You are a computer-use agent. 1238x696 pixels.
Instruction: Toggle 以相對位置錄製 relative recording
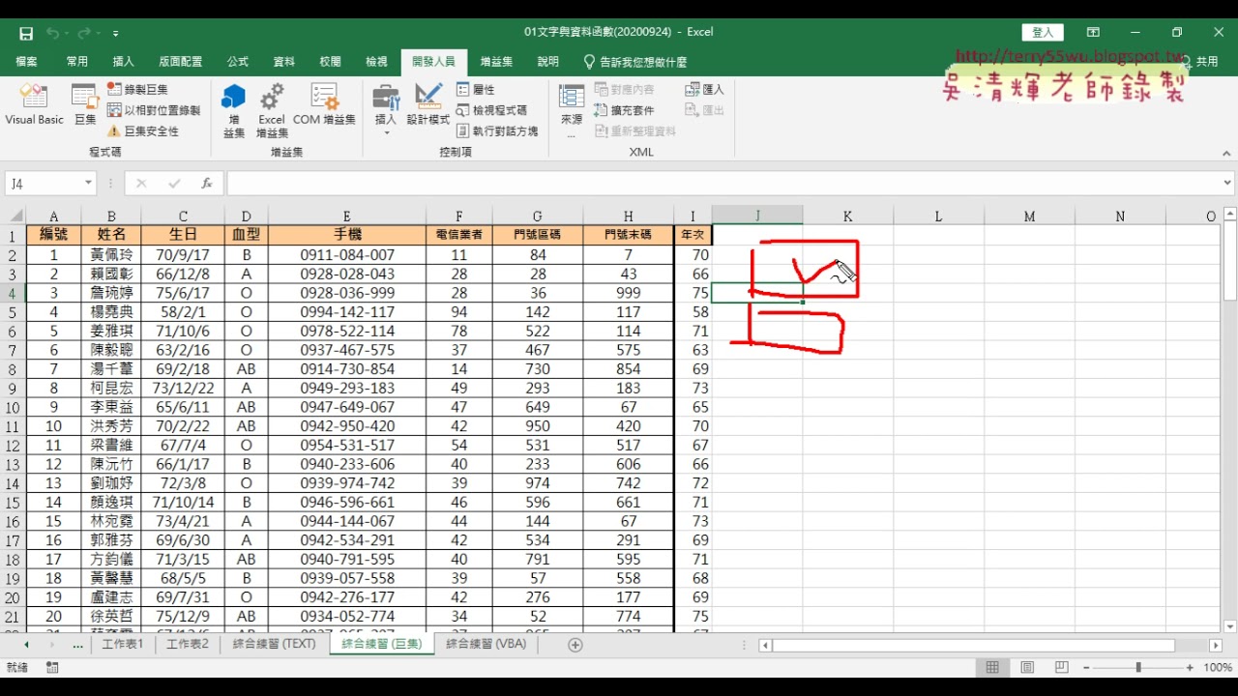point(154,110)
